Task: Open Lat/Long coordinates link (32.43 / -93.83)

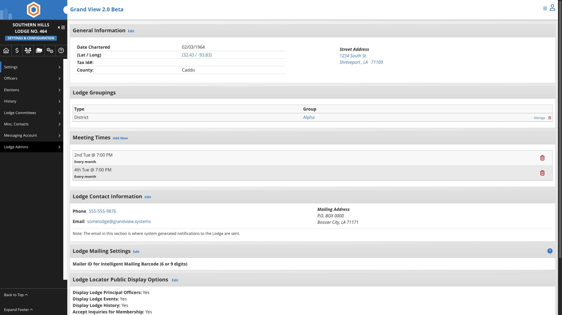Action: point(197,55)
